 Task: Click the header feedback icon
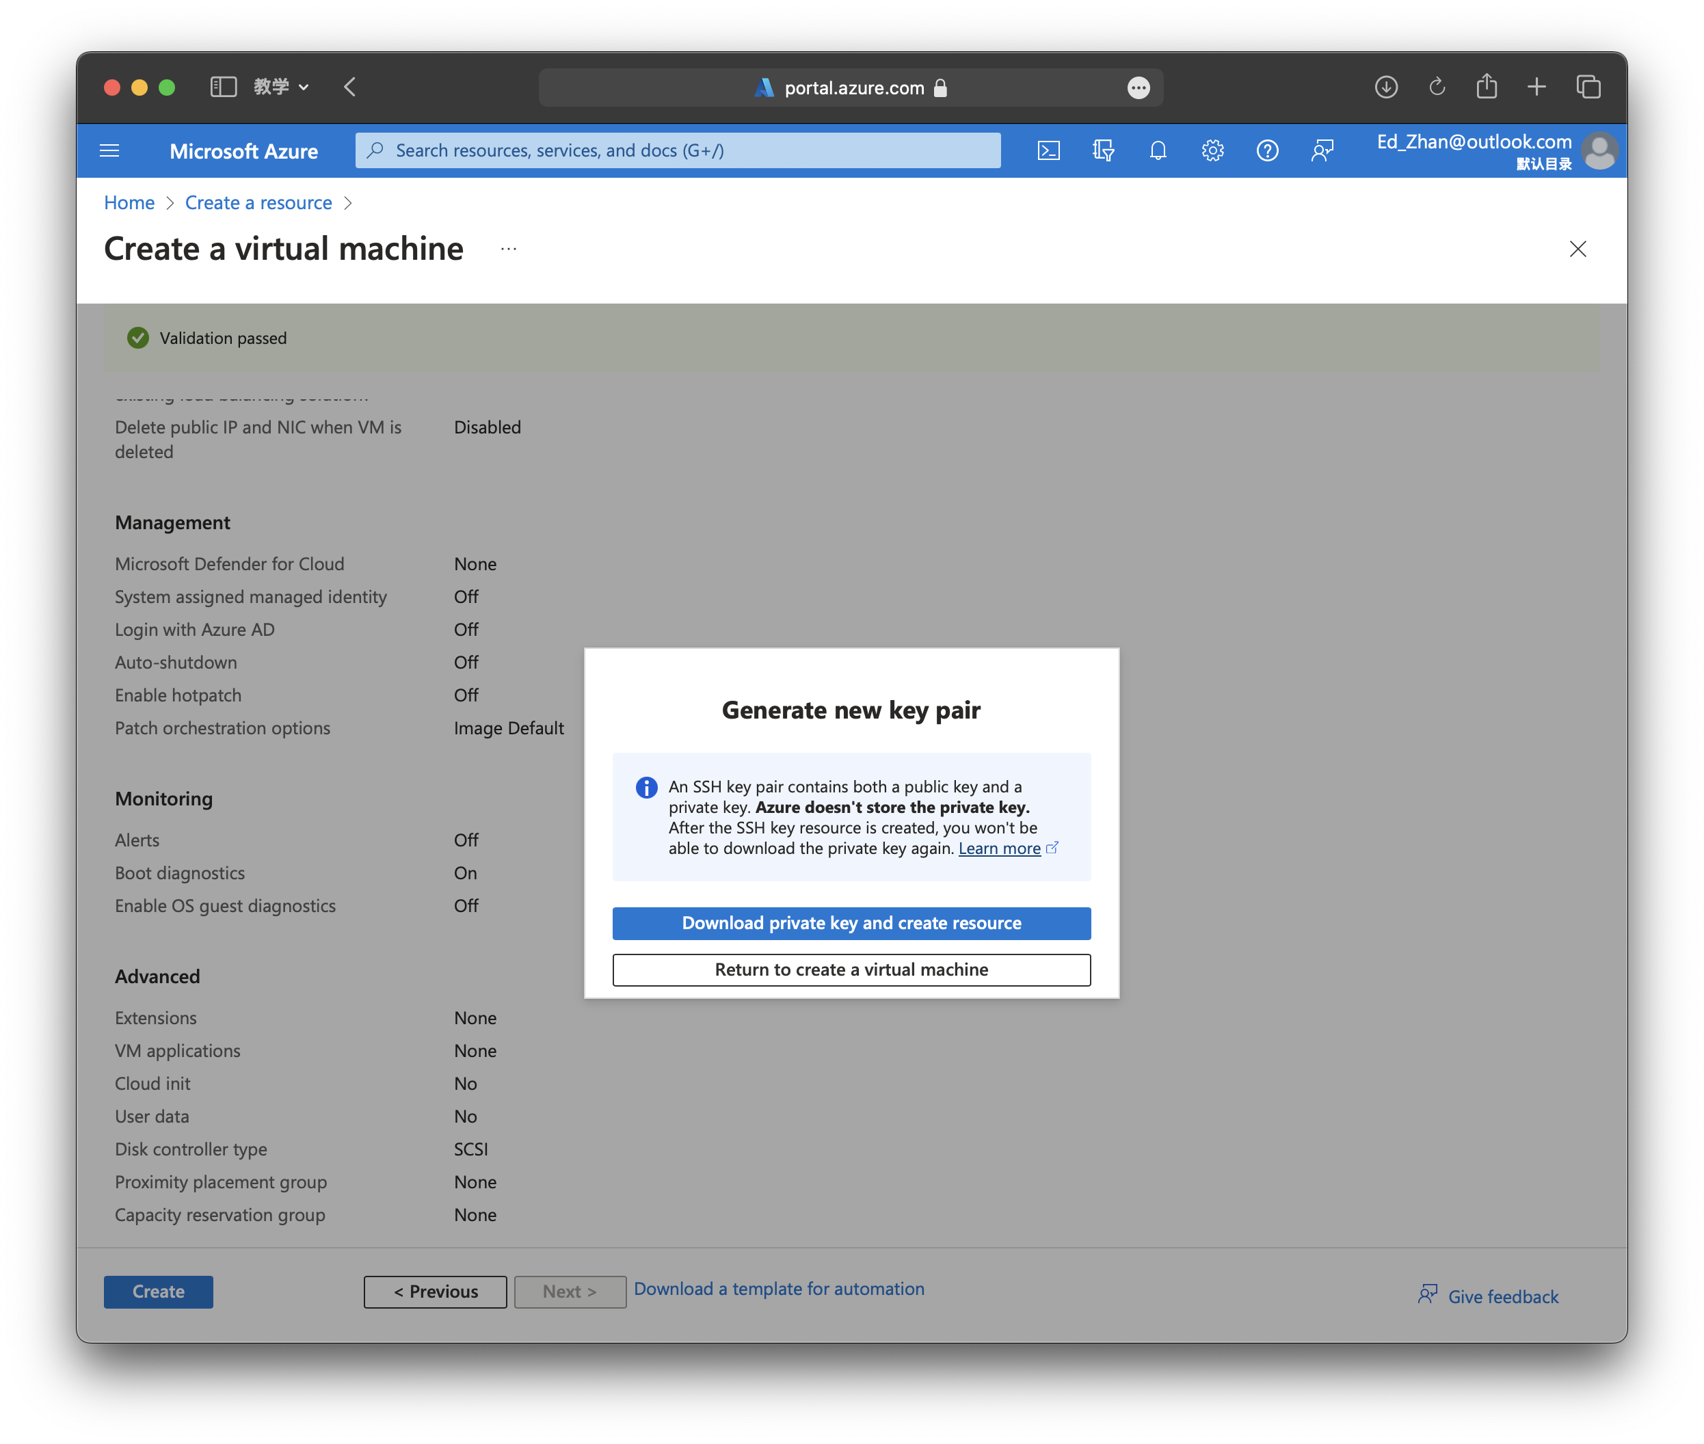pos(1322,150)
